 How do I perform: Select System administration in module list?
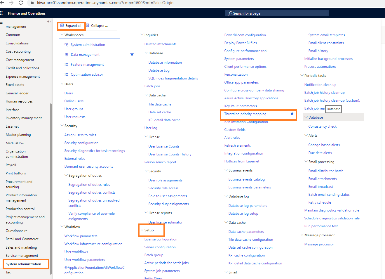pyautogui.click(x=23, y=264)
